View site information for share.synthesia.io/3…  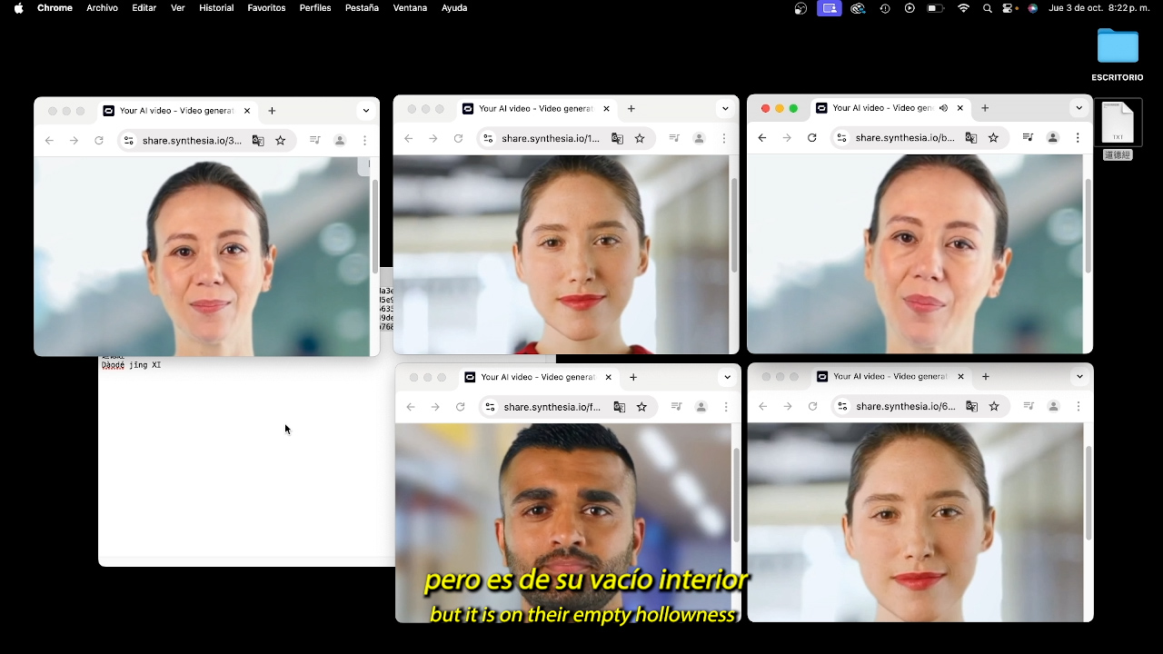129,141
